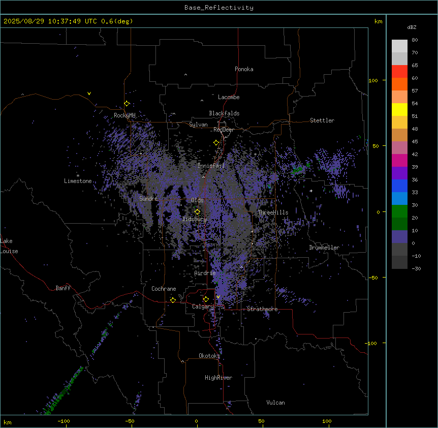
Task: Click the white asterisk above Limestone
Action: click(78, 175)
